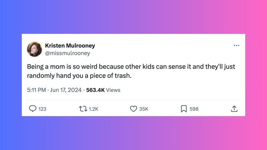Click Kristen Mulrooney's profile avatar

coord(34,49)
